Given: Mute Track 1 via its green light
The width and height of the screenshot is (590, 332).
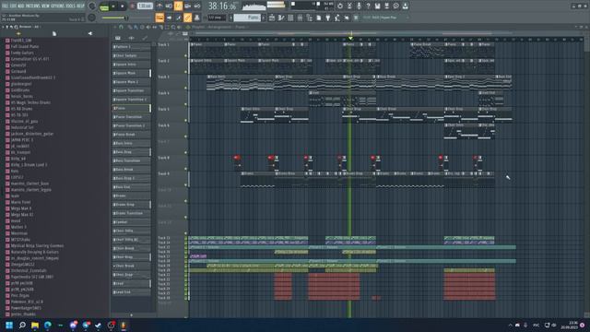Looking at the screenshot, I should point(185,55).
